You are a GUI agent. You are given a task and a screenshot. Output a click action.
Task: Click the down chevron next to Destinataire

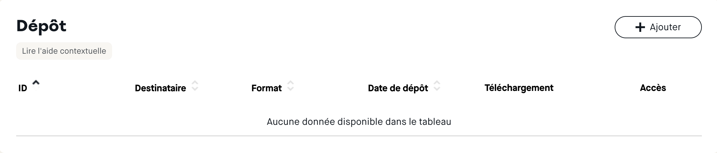click(195, 89)
